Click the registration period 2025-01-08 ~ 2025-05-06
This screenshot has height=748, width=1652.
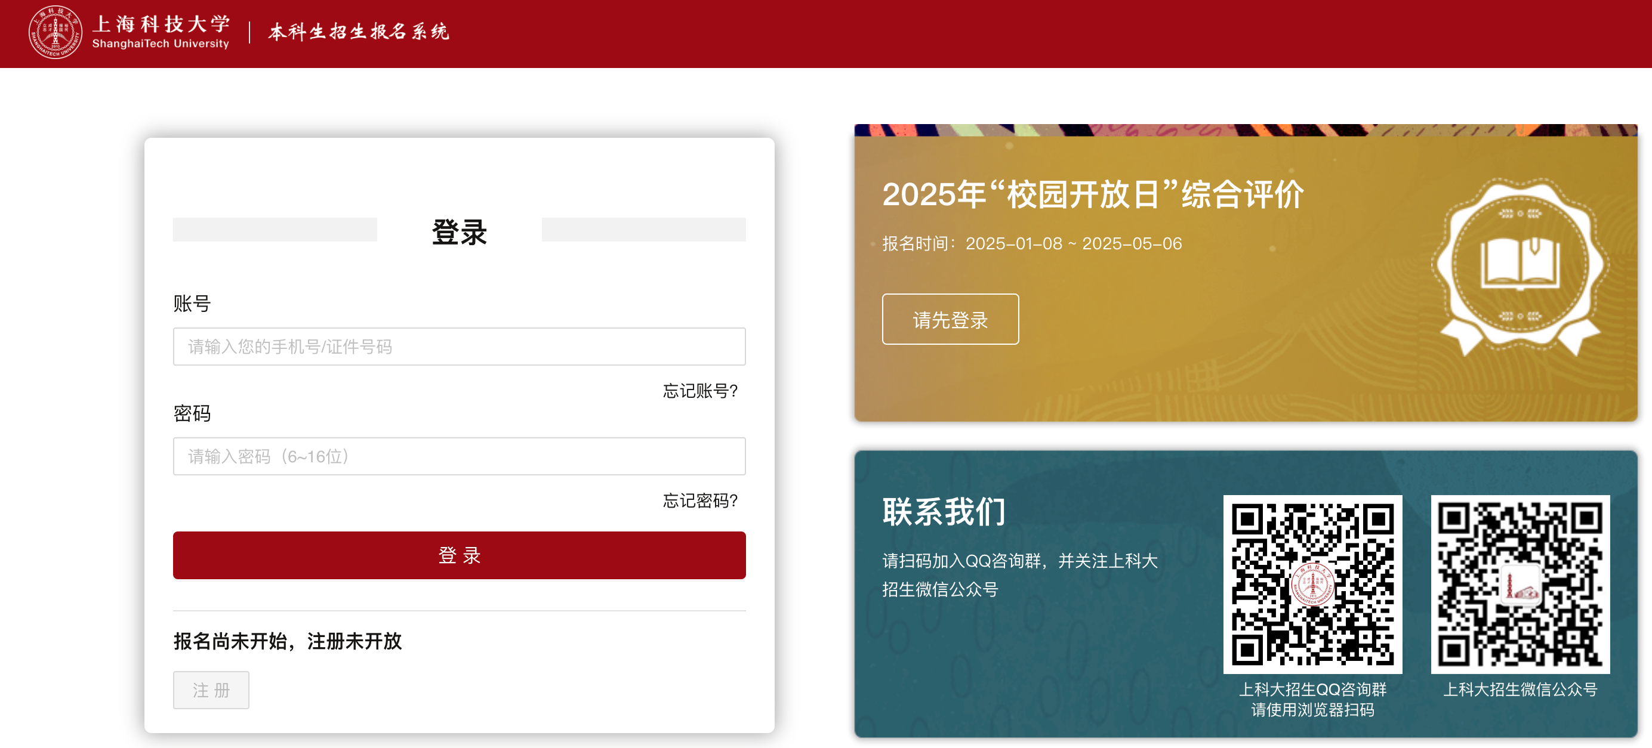coord(1074,243)
